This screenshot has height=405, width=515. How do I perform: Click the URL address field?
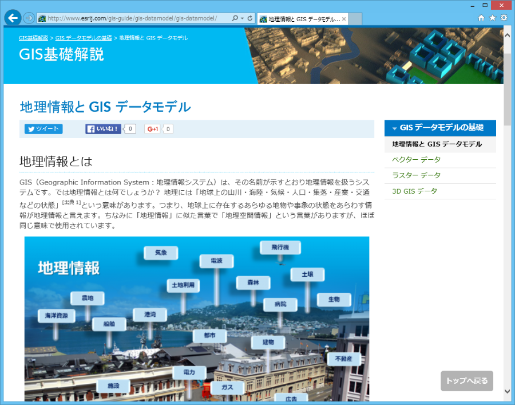137,18
